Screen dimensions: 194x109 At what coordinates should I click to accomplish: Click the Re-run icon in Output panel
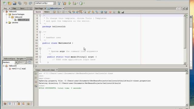pos(36,74)
